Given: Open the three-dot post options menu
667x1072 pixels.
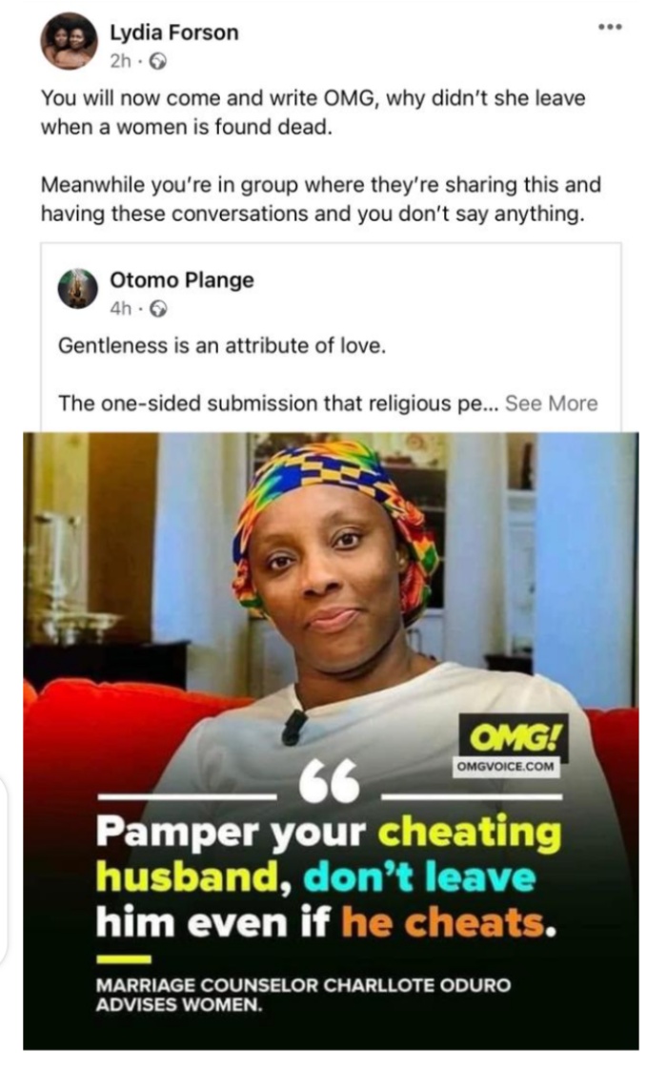Looking at the screenshot, I should (x=610, y=28).
